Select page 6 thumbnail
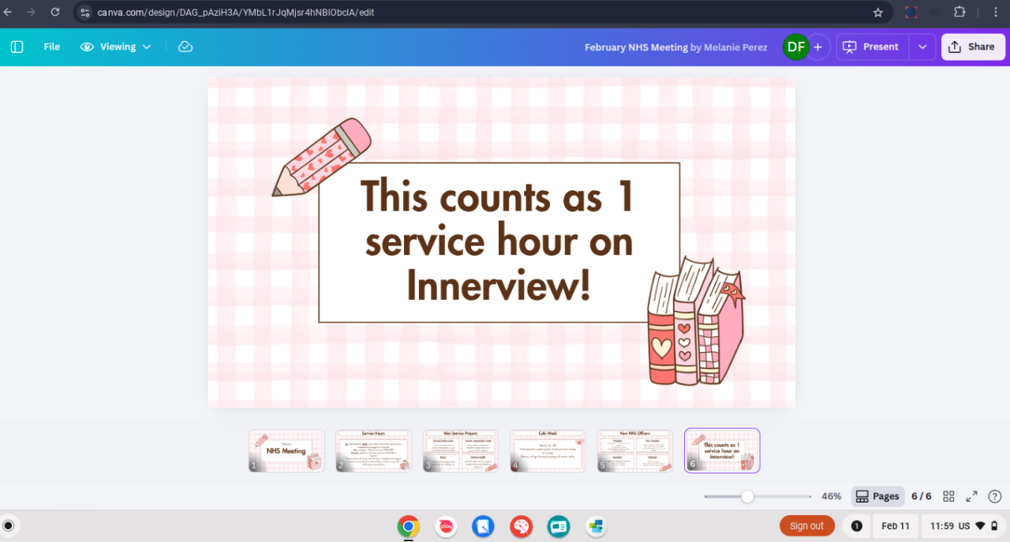 point(722,450)
